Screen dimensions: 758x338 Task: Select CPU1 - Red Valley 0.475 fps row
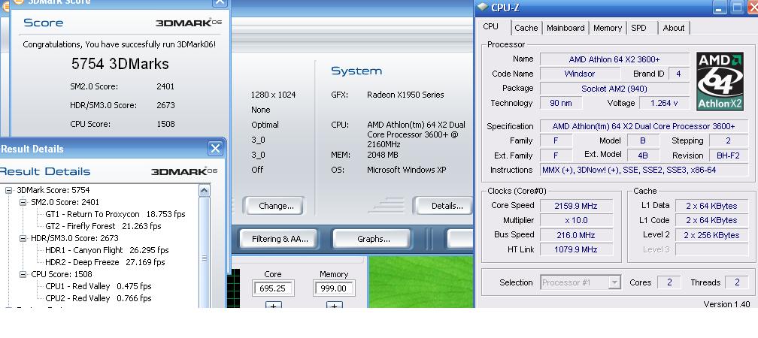pos(98,287)
